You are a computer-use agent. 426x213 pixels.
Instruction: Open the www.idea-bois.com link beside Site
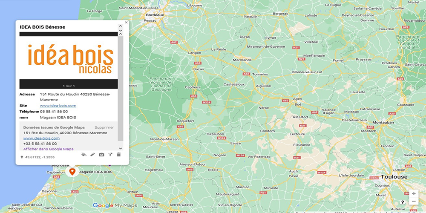tap(58, 106)
